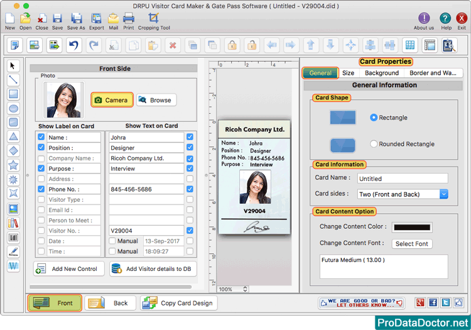
Task: Uncheck the Name label checkbox
Action: [41, 137]
